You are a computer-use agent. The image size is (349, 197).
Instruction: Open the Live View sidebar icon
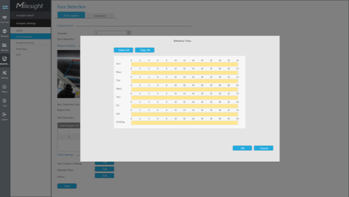[x=5, y=19]
